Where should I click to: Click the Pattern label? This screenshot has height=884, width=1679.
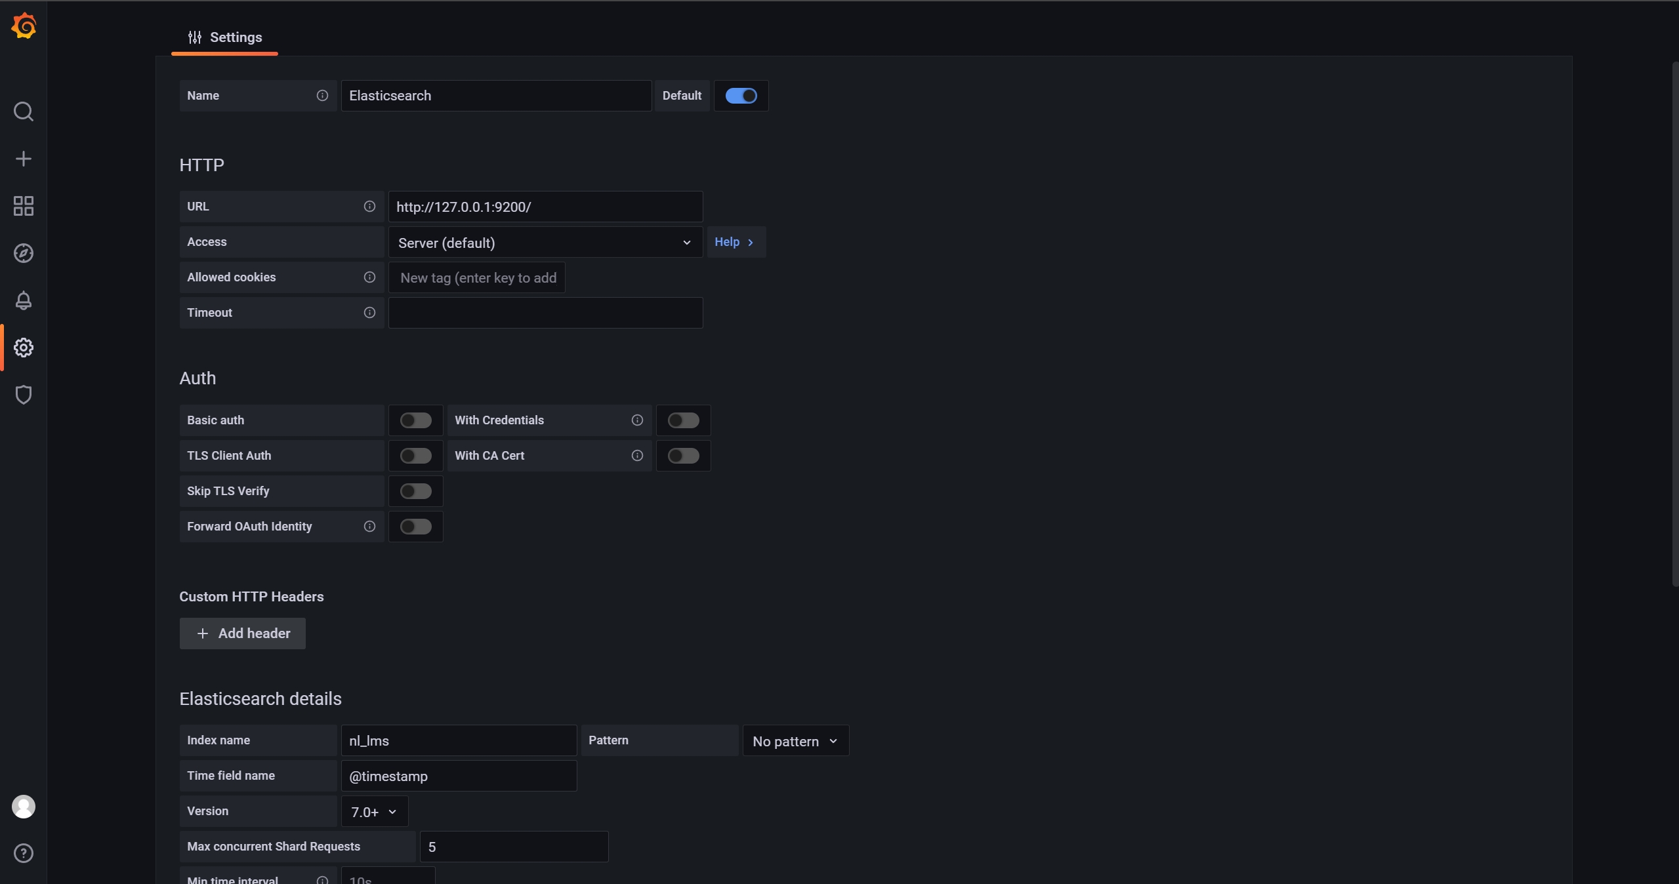608,740
